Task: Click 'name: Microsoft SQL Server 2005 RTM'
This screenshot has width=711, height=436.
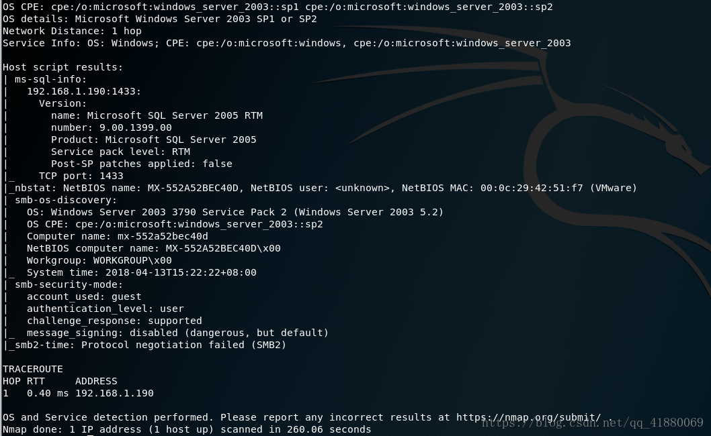Action: click(x=157, y=115)
